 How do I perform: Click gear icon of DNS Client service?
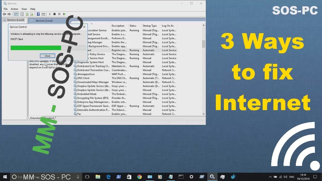75,78
